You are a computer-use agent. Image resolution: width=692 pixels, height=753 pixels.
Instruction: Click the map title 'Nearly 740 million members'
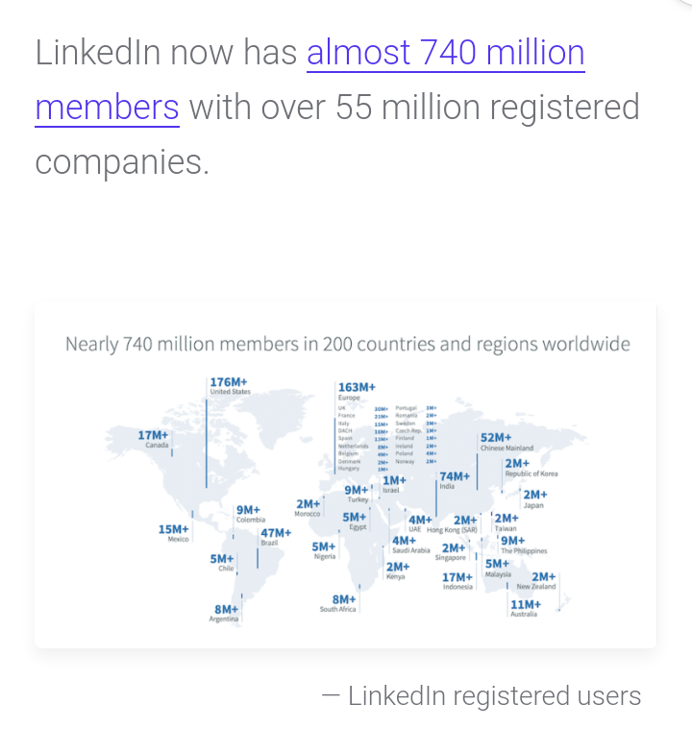pyautogui.click(x=347, y=344)
